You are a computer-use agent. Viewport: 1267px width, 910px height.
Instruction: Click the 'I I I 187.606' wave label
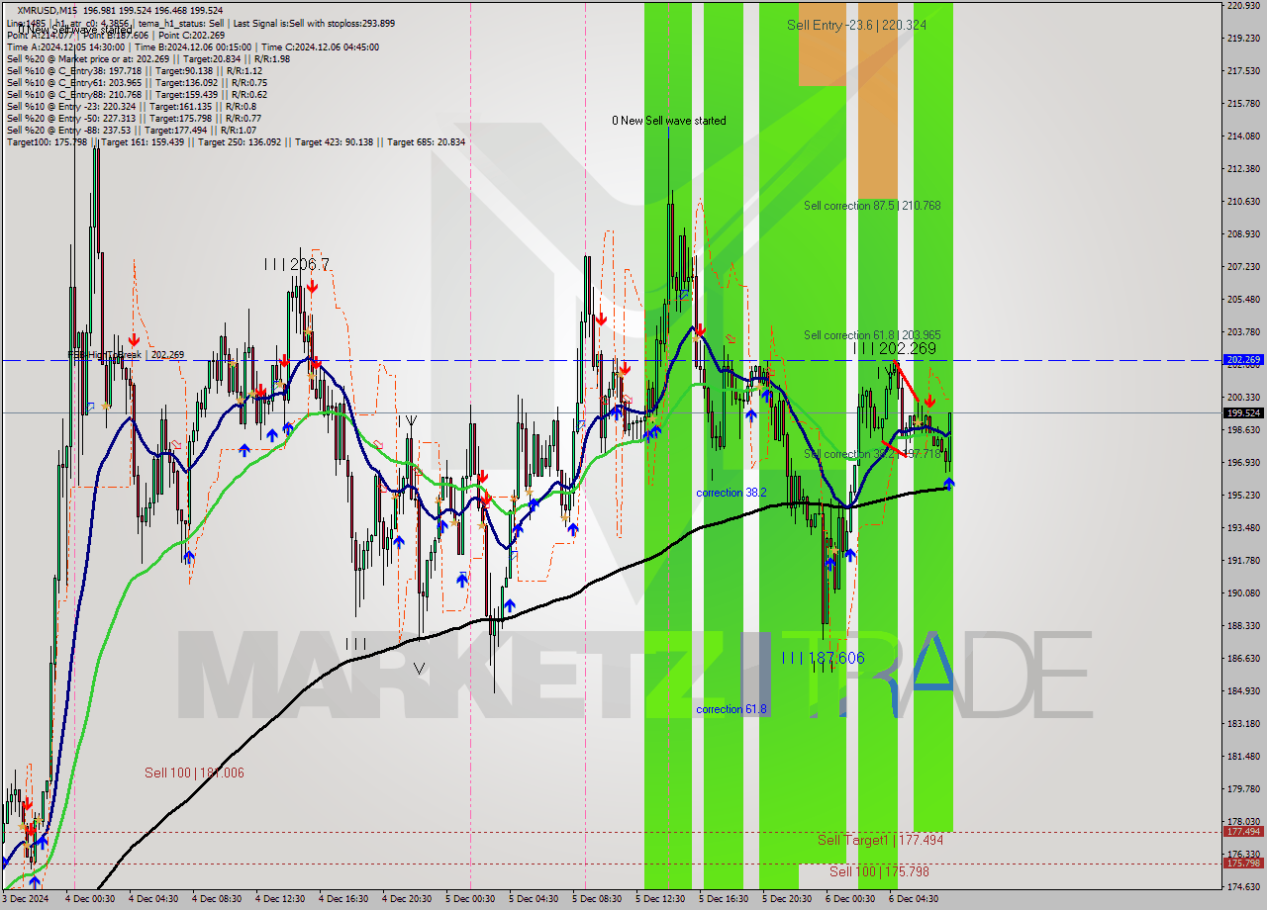pos(824,658)
